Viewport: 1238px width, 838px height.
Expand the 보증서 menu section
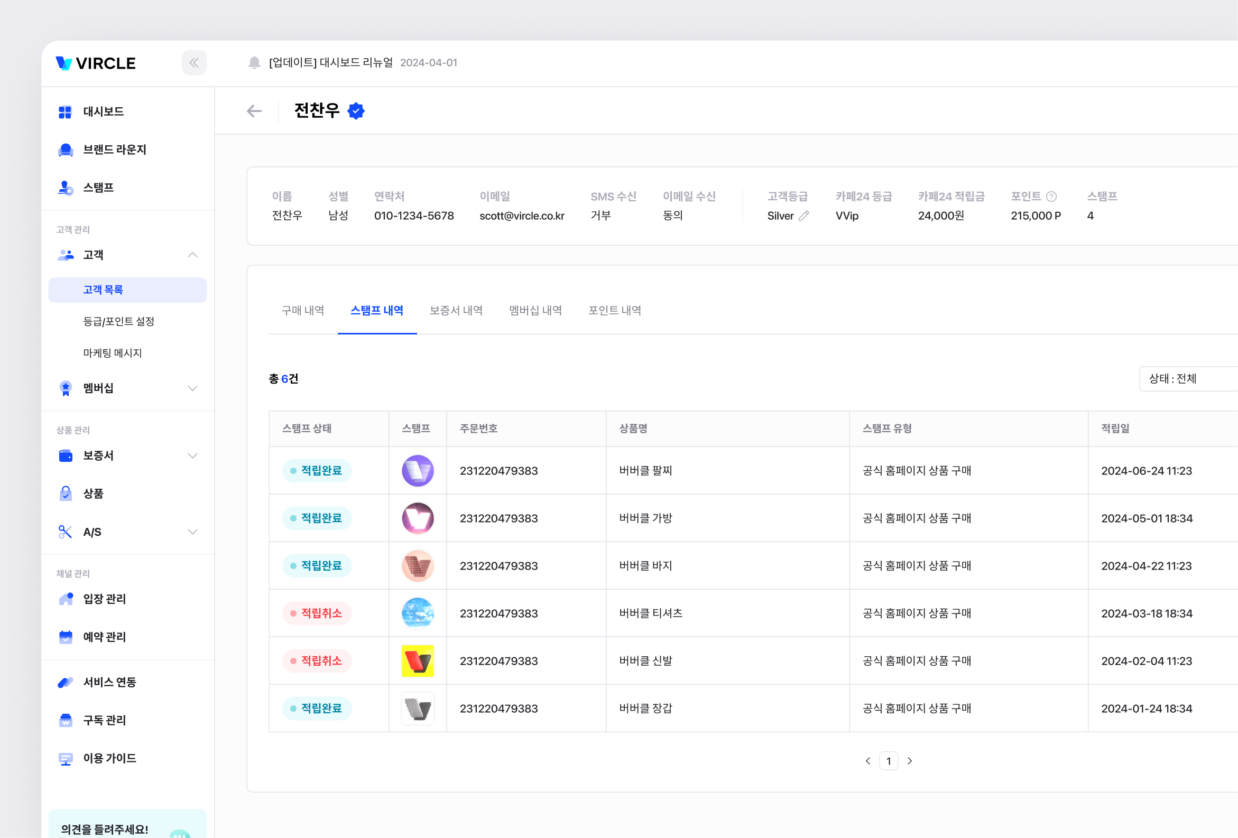[192, 456]
